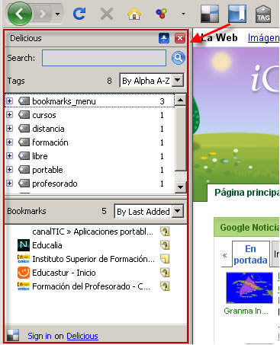280x345 pixels.
Task: Focus the sidebar Search field
Action: (x=104, y=58)
